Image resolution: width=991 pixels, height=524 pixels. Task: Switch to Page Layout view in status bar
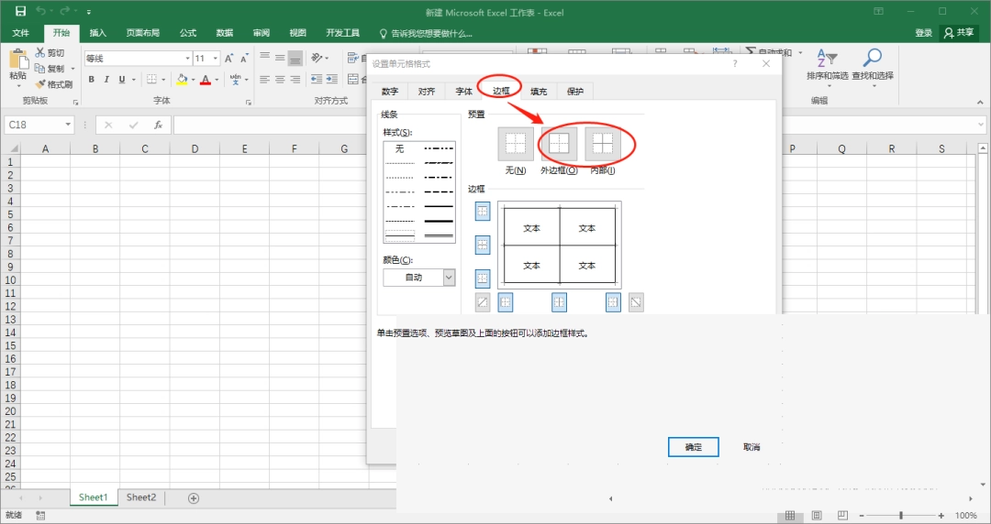coord(817,515)
